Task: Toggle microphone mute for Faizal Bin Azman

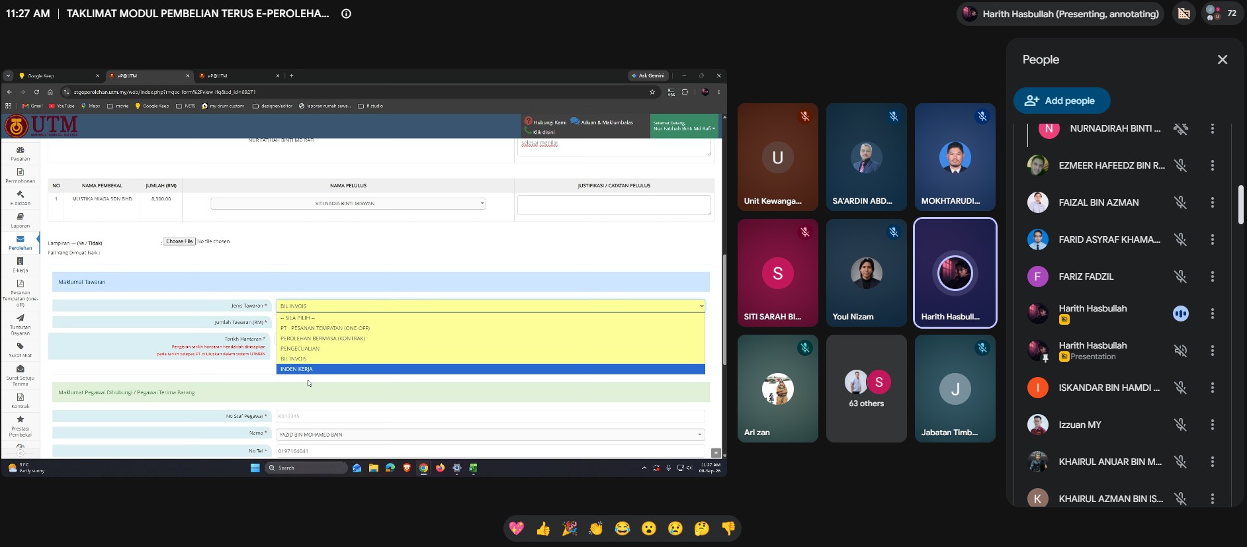Action: click(x=1180, y=202)
